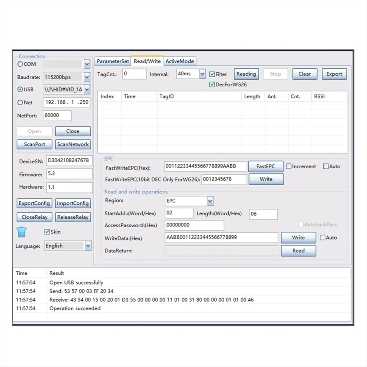Expand the Region EPC dropdown
The image size is (367, 367).
[x=210, y=201]
